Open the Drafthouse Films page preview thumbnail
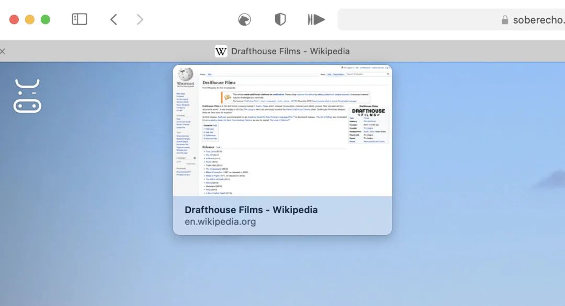 coord(282,131)
